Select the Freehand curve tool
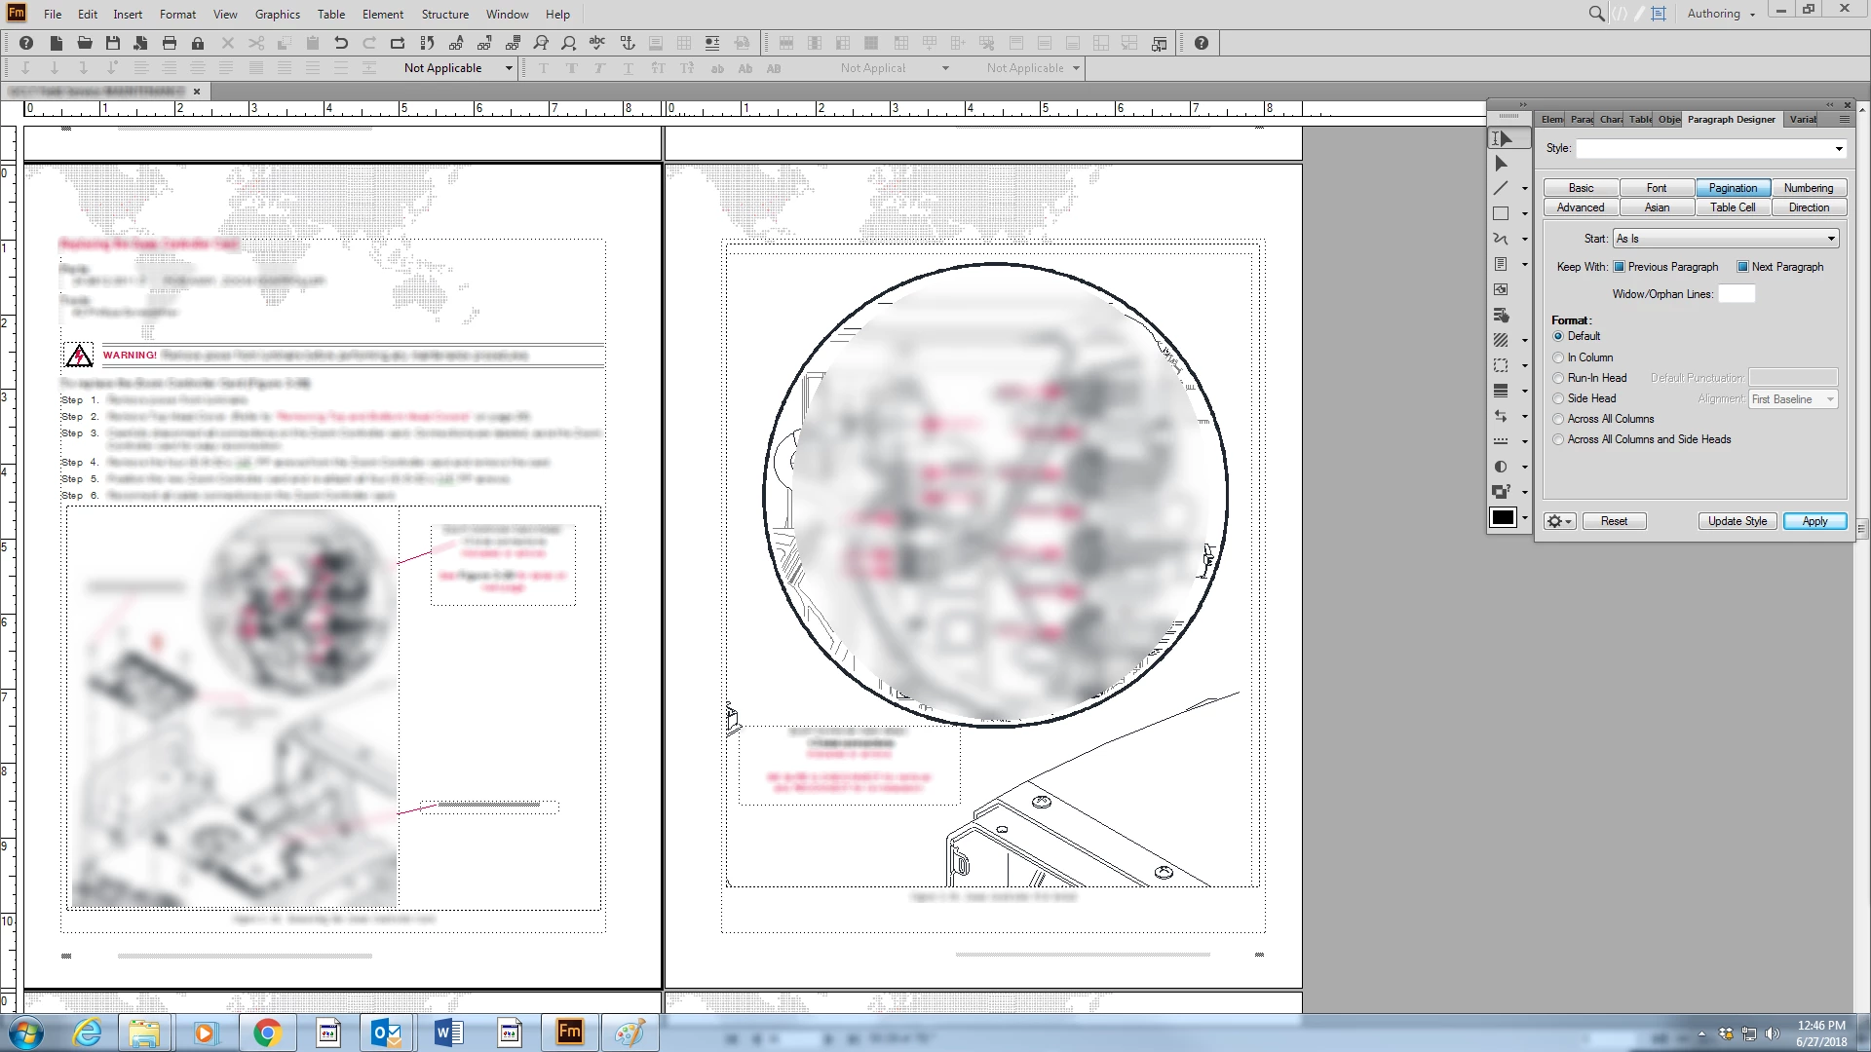The height and width of the screenshot is (1052, 1871). tap(1501, 240)
